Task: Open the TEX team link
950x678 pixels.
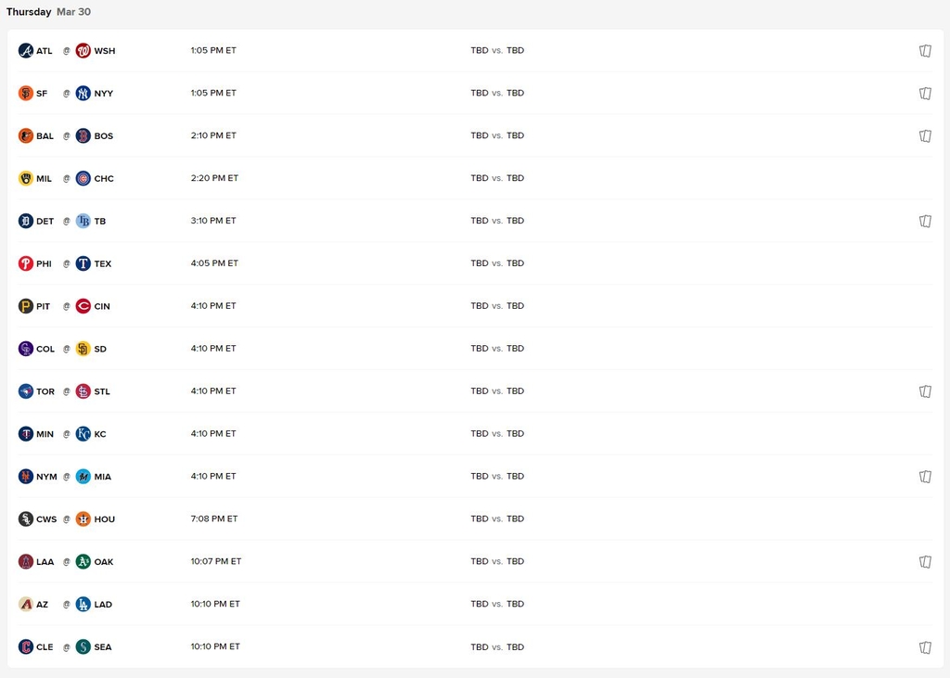Action: click(102, 263)
